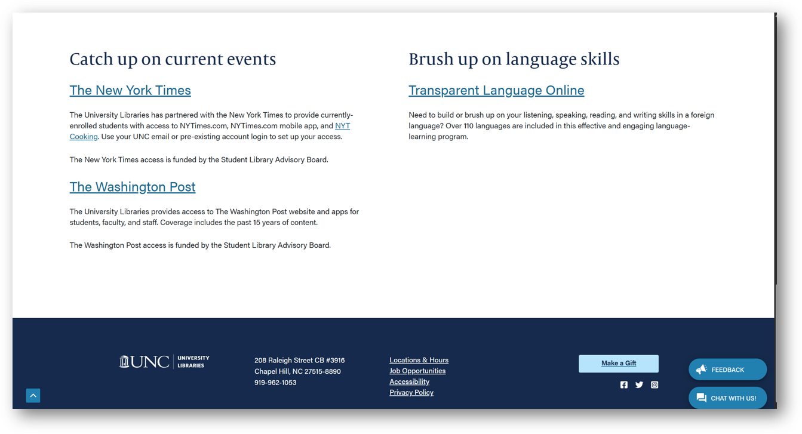The width and height of the screenshot is (802, 434).
Task: View Job Opportunities footer link
Action: pos(417,371)
